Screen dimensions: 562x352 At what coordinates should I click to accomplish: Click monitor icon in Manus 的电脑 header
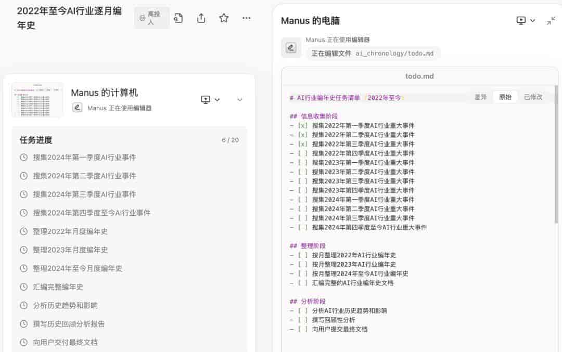pos(521,20)
